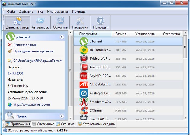
Task: Switch to the Системные tab
Action: coord(43,124)
